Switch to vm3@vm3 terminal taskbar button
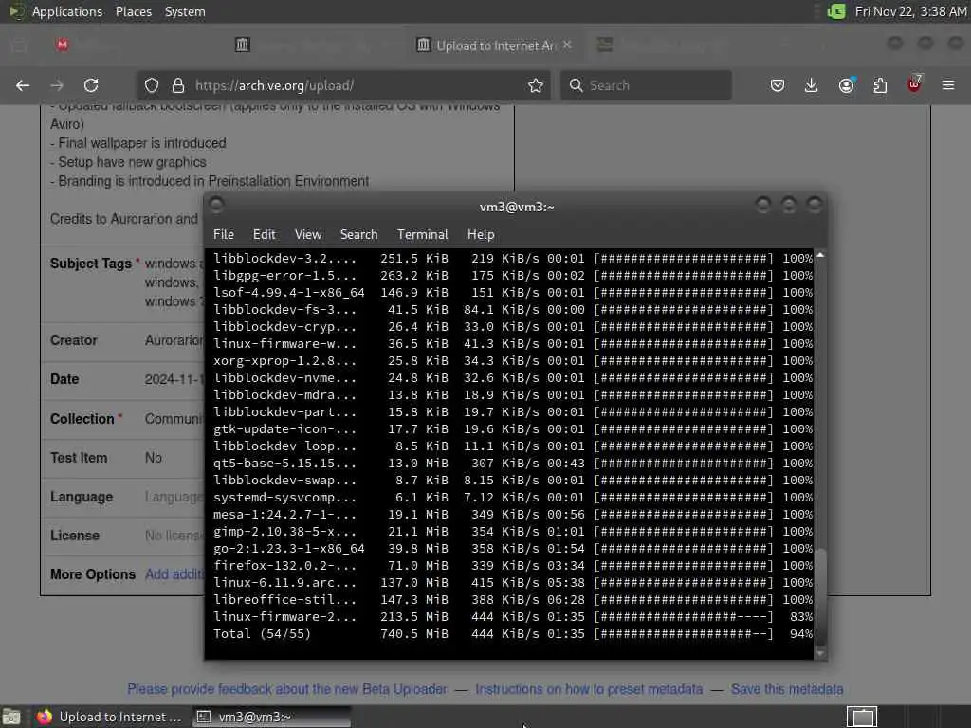The width and height of the screenshot is (971, 728). pos(272,717)
